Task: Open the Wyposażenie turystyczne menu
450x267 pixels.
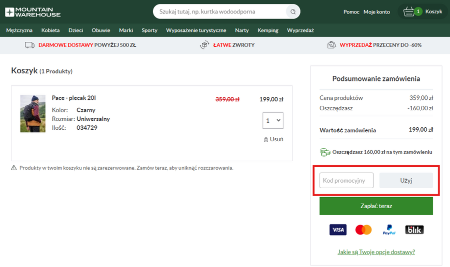Action: 196,30
